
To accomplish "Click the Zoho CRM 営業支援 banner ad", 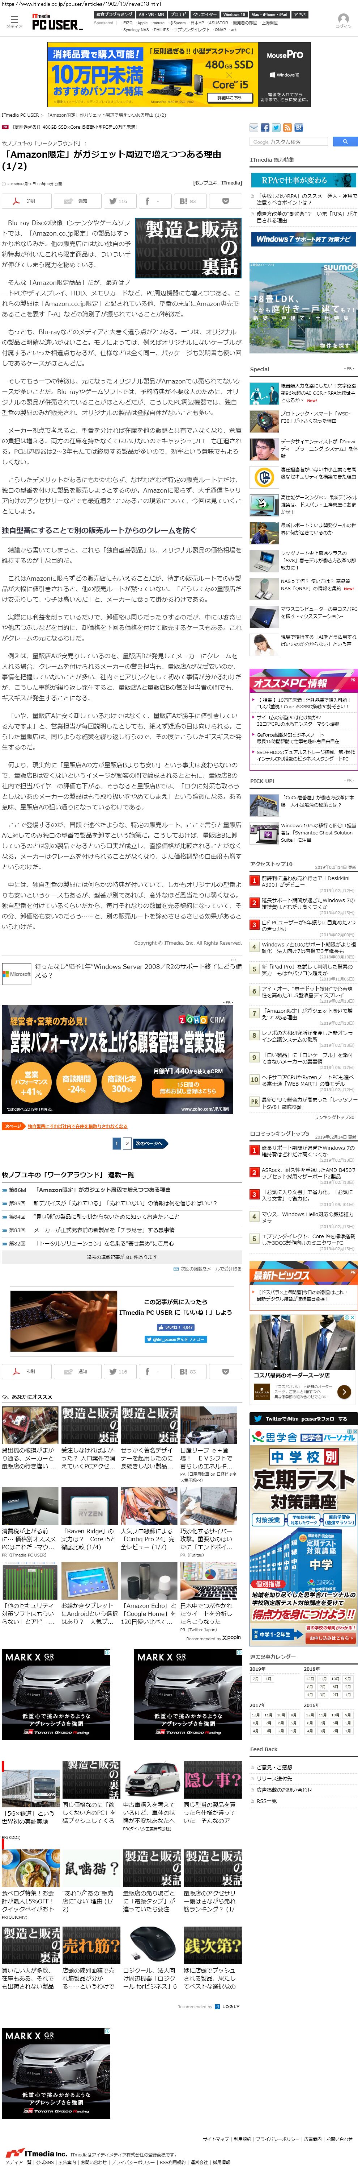I will tap(118, 1059).
